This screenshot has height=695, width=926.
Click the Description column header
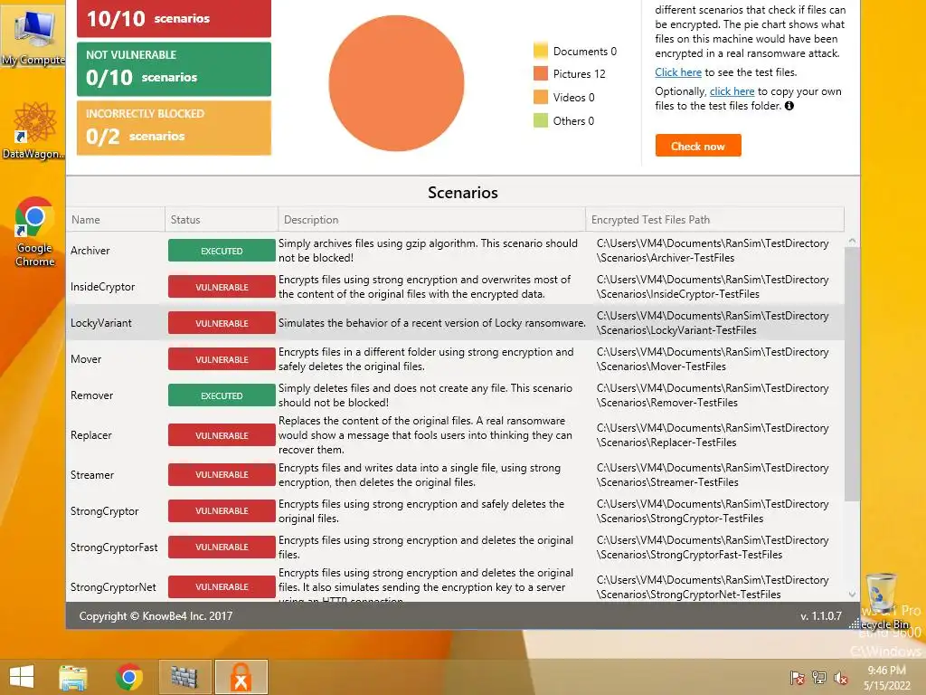[x=431, y=219]
